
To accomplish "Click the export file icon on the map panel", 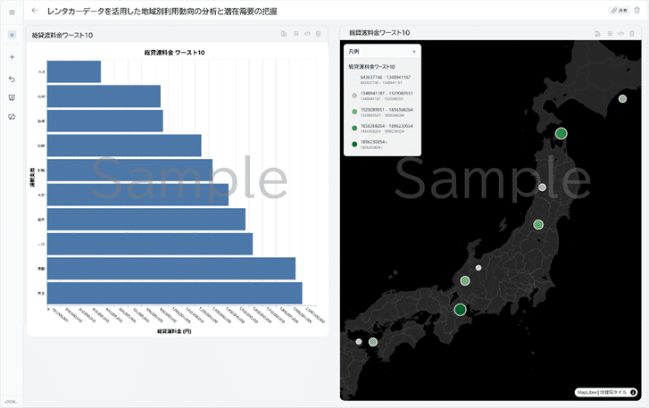I will [597, 34].
